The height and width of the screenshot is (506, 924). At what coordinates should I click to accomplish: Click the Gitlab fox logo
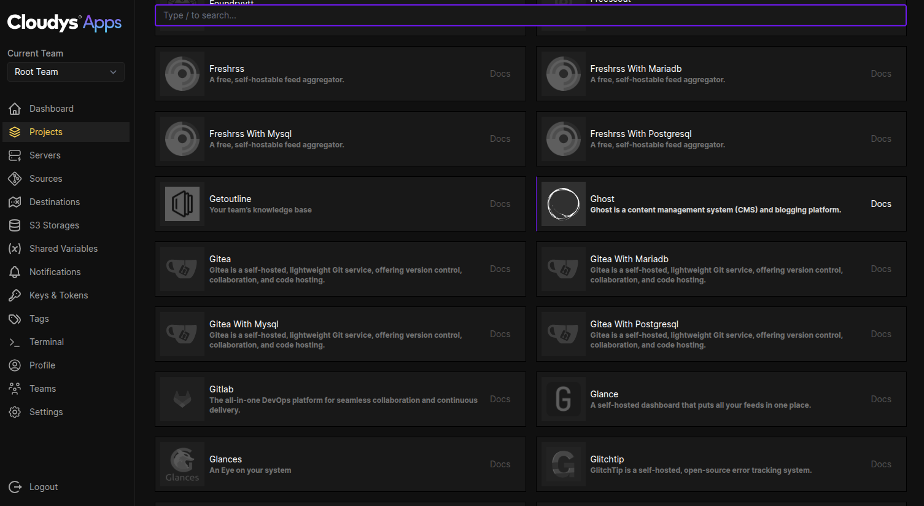(x=182, y=399)
